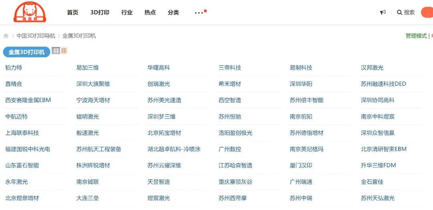The height and width of the screenshot is (210, 433).
Task: Click the megaphone announcement icon
Action: (x=382, y=12)
